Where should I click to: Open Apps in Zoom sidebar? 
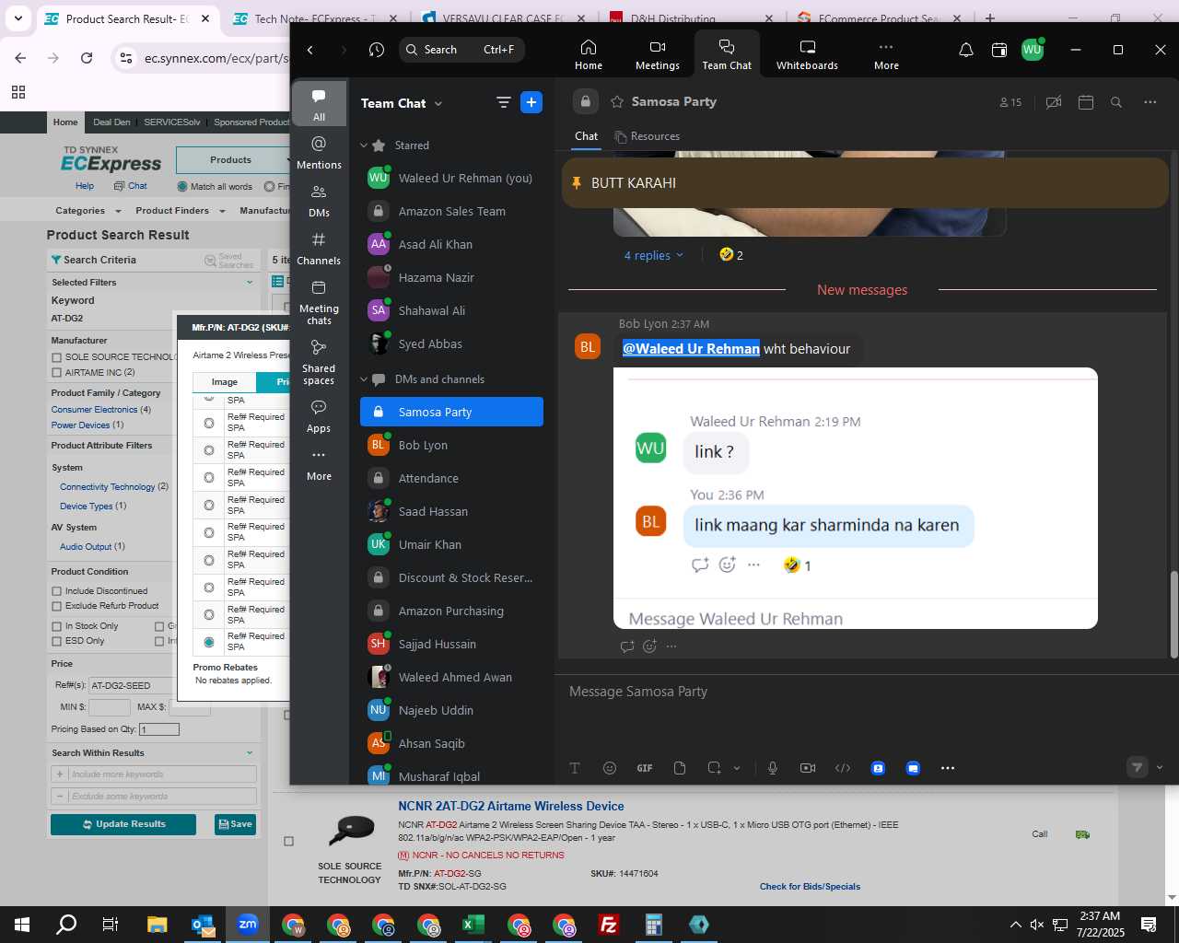(319, 415)
